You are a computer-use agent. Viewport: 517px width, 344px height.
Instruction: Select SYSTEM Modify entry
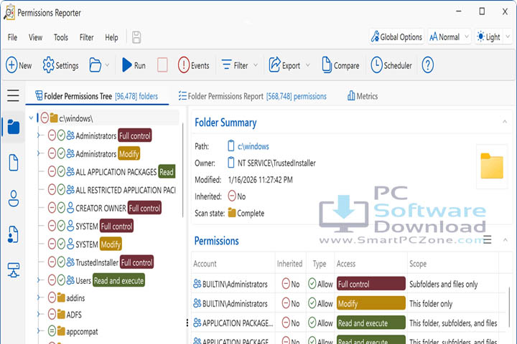tap(85, 244)
